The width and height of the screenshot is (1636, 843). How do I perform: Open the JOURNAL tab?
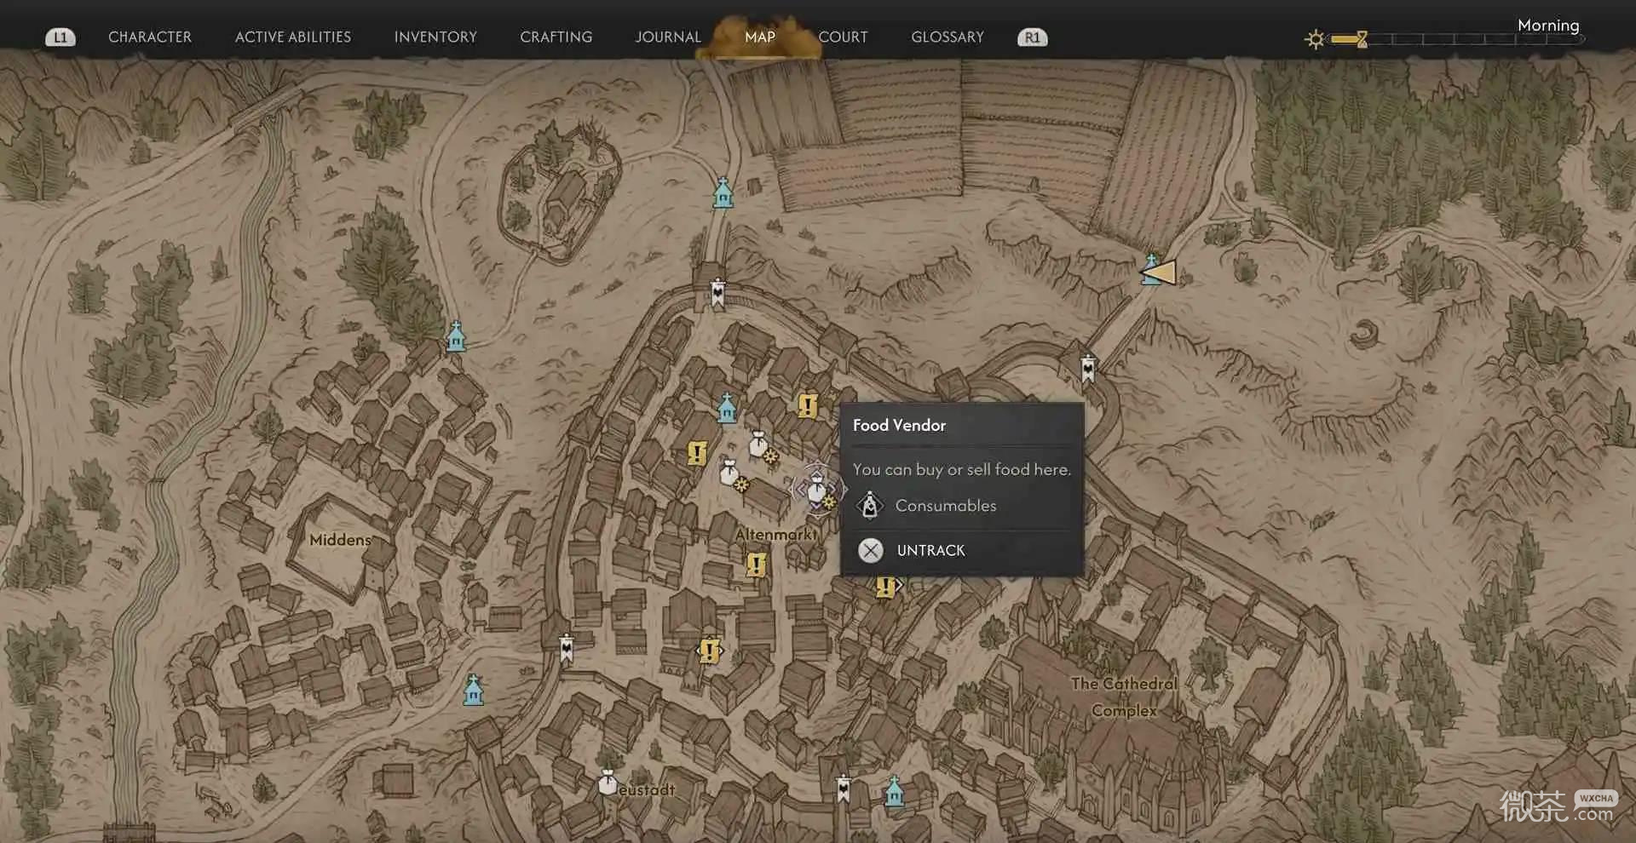(x=668, y=37)
